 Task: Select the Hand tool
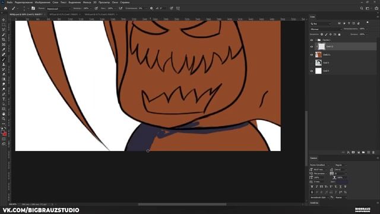coord(4,114)
